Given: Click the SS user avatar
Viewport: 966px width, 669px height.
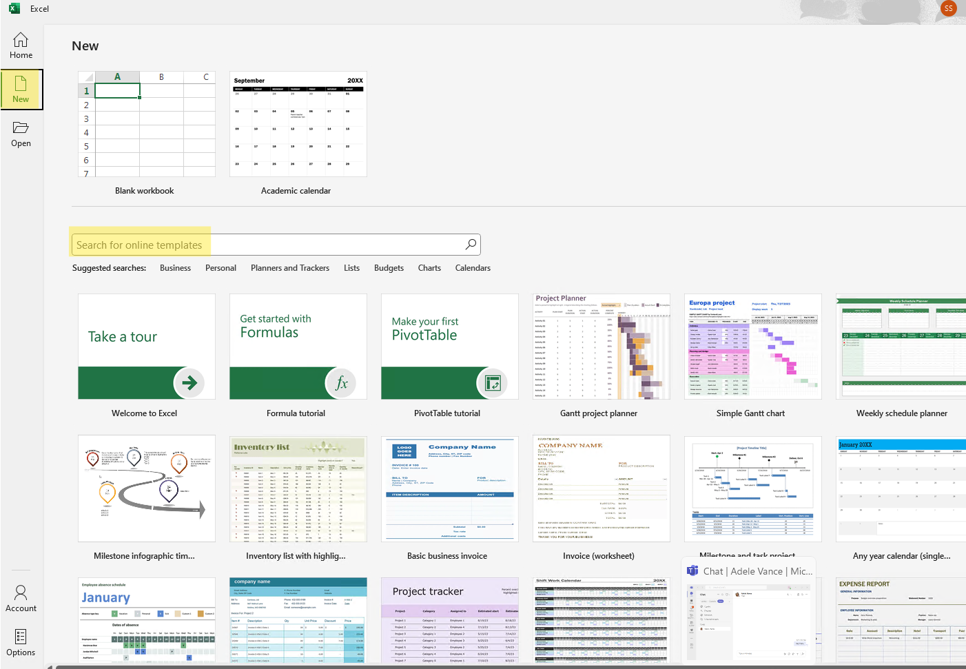Looking at the screenshot, I should 949,8.
